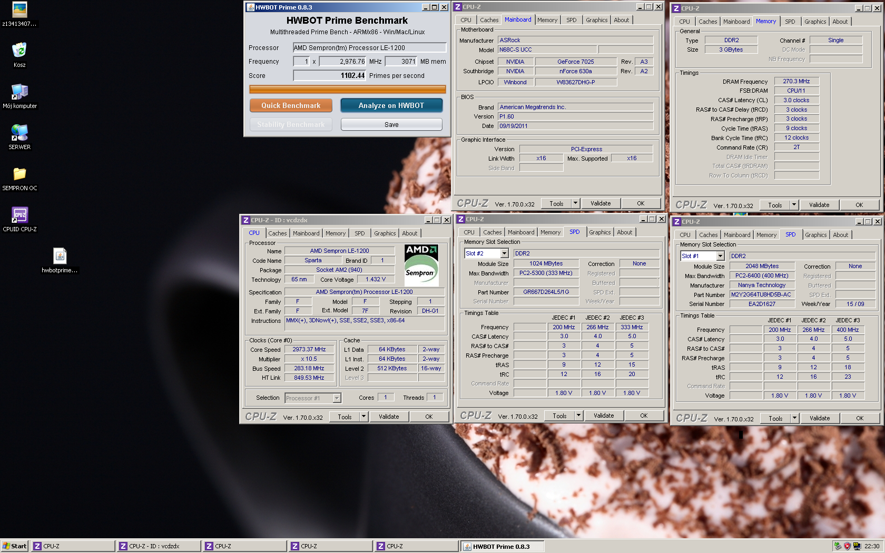Screen dimensions: 885x553
Task: Open the Kosz recycle bin icon
Action: click(19, 55)
